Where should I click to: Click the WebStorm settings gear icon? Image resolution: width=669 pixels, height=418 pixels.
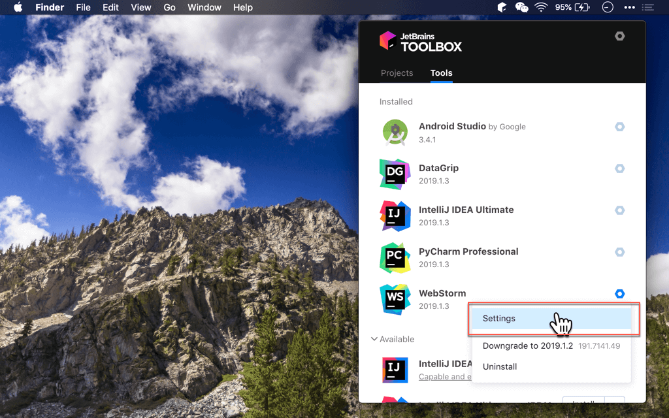(619, 294)
